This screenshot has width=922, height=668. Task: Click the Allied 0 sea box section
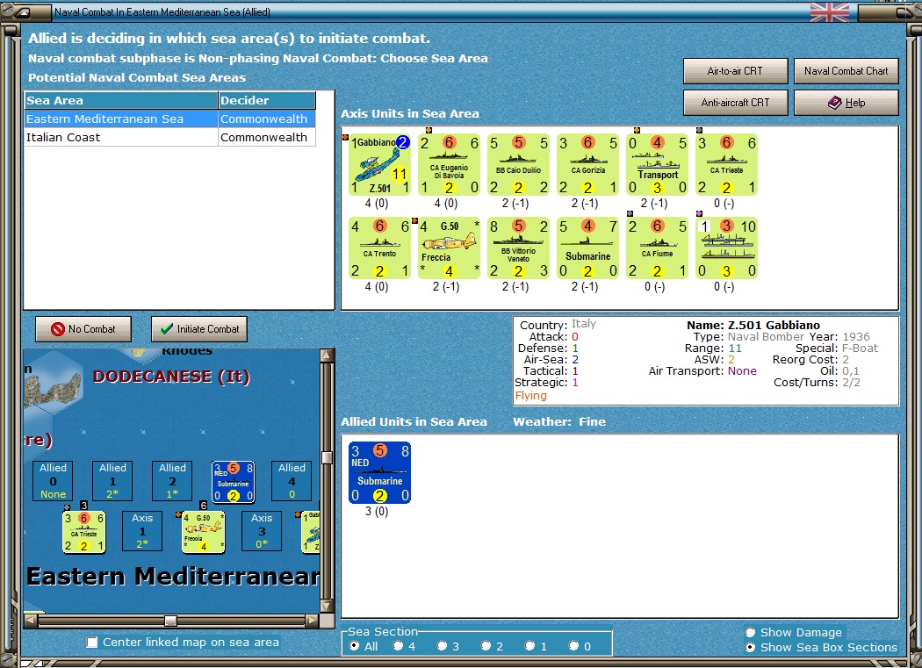click(x=53, y=481)
